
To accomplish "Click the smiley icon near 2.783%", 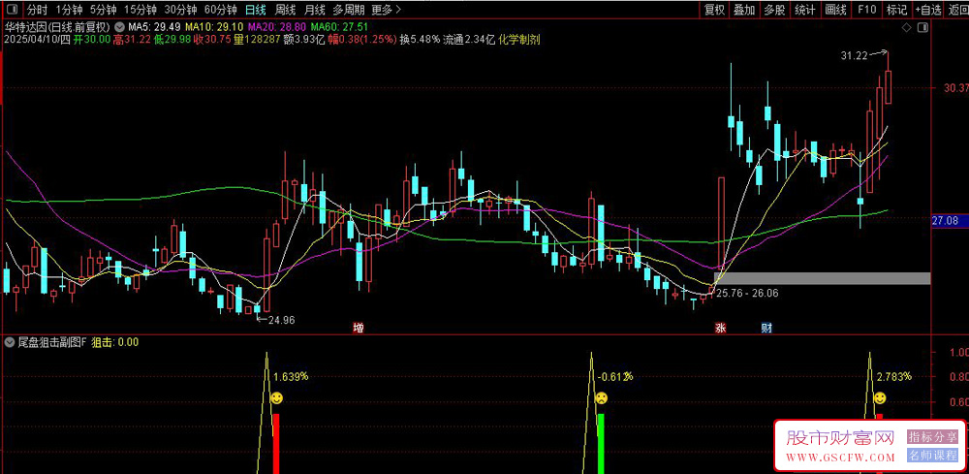I will (880, 397).
